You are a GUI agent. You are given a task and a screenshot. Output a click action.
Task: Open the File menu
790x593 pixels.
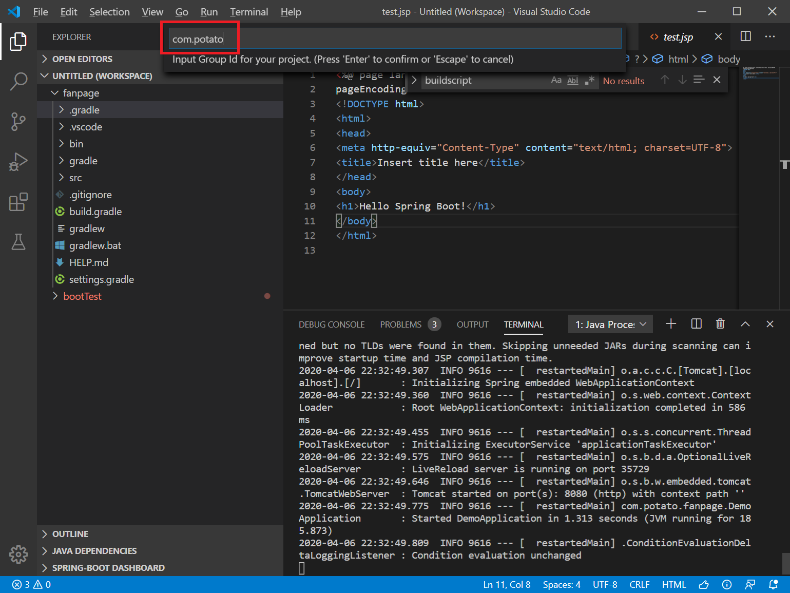40,12
